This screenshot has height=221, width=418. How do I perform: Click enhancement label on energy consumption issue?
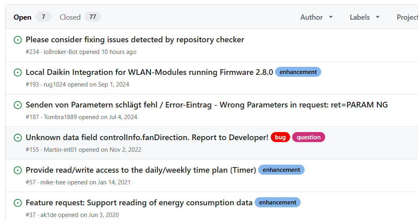(277, 202)
